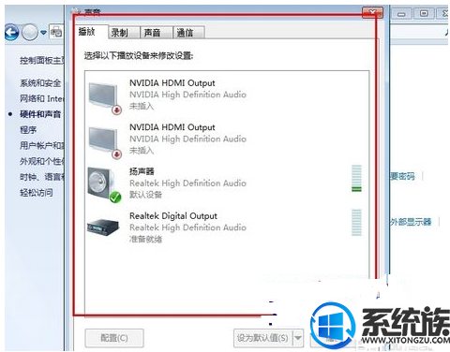Screen dimensions: 450x352
Task: Switch to the 录制 tab
Action: point(124,33)
